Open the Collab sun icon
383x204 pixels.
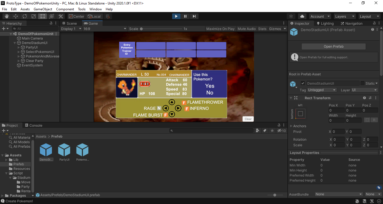[x=291, y=16]
